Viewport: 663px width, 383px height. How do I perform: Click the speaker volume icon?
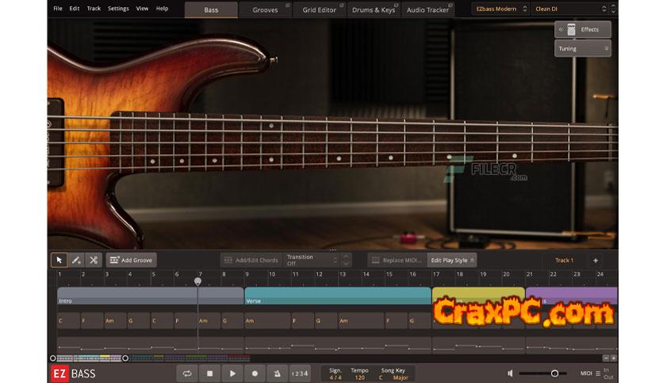coord(510,373)
